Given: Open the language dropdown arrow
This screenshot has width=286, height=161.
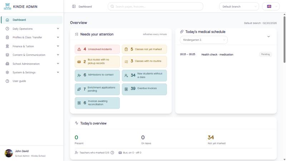Looking at the screenshot, I should coord(276,6).
